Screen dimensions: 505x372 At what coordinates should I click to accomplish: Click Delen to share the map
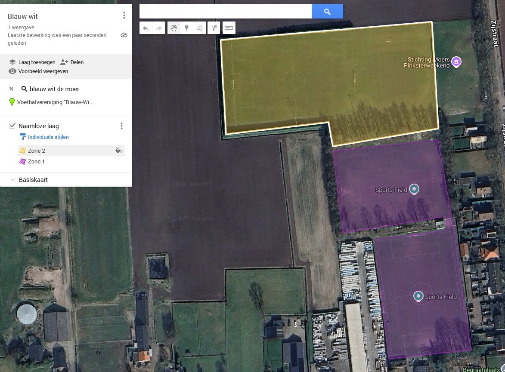point(77,62)
